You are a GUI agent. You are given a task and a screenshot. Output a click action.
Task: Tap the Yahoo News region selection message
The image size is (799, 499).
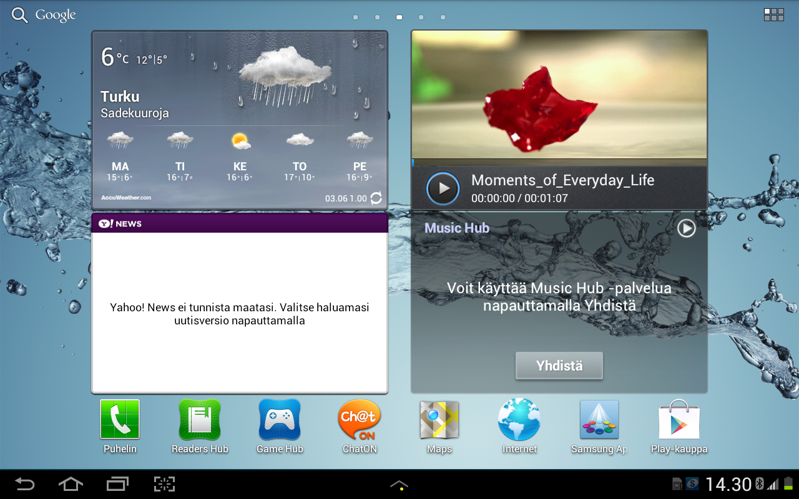(240, 314)
